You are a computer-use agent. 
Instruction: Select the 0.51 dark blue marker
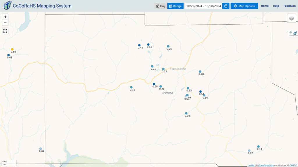(x=201, y=92)
